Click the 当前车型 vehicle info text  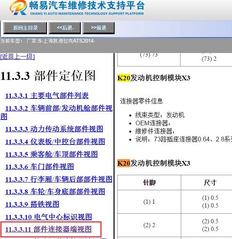click(48, 41)
